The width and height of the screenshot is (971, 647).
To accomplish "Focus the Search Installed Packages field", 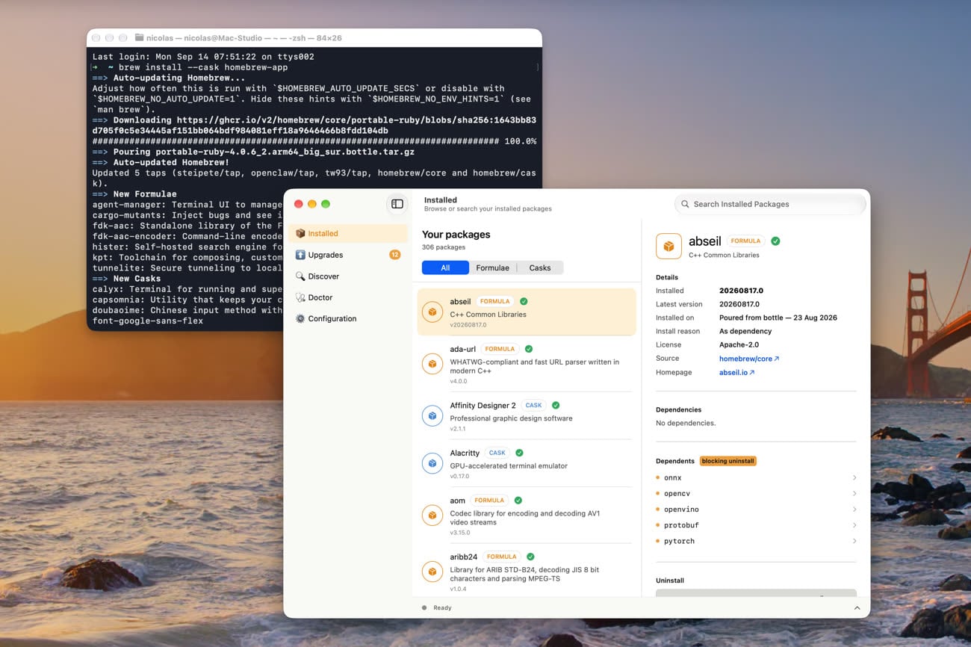I will (770, 204).
